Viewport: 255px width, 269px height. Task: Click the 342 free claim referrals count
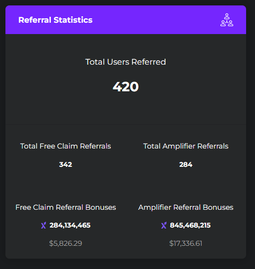[x=66, y=164]
